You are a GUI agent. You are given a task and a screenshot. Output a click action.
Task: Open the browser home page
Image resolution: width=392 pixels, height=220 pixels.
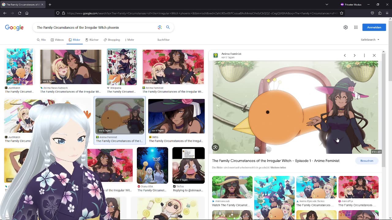point(27,13)
